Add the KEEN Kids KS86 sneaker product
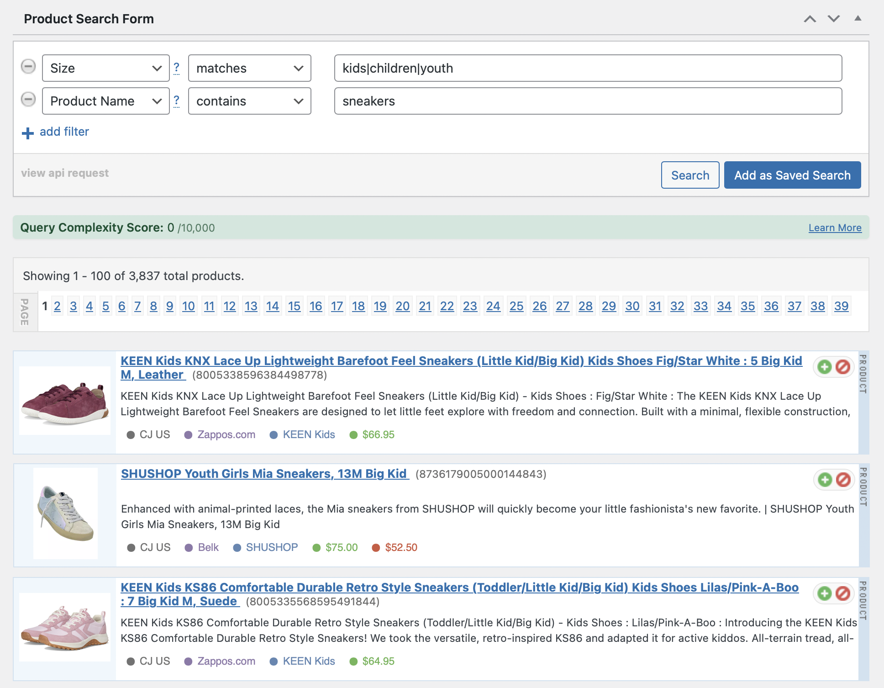Viewport: 884px width, 688px height. (x=825, y=593)
